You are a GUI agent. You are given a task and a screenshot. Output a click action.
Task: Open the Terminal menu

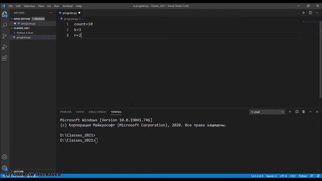point(67,6)
